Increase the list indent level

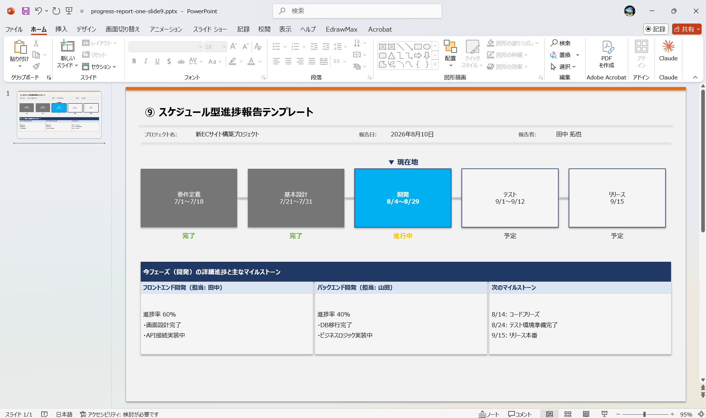pyautogui.click(x=326, y=47)
